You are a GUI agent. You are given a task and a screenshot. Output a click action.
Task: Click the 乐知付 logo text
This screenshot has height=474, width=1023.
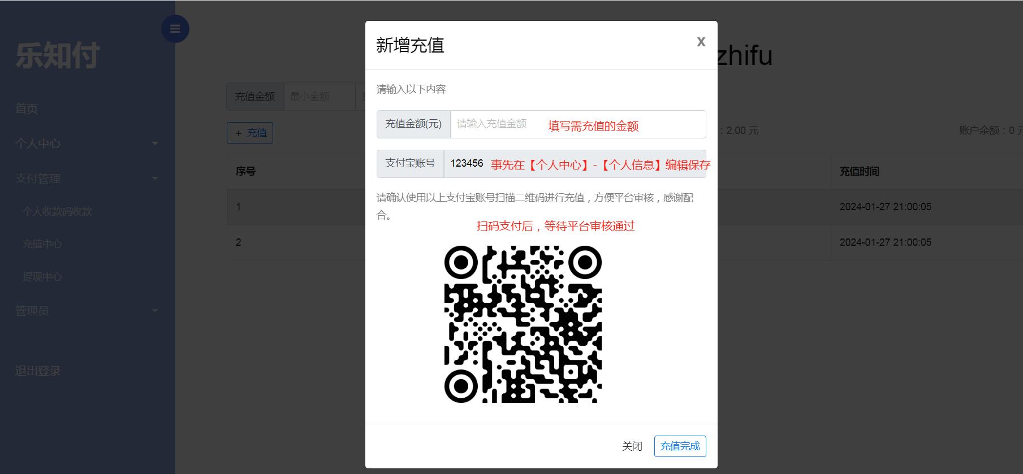(58, 55)
